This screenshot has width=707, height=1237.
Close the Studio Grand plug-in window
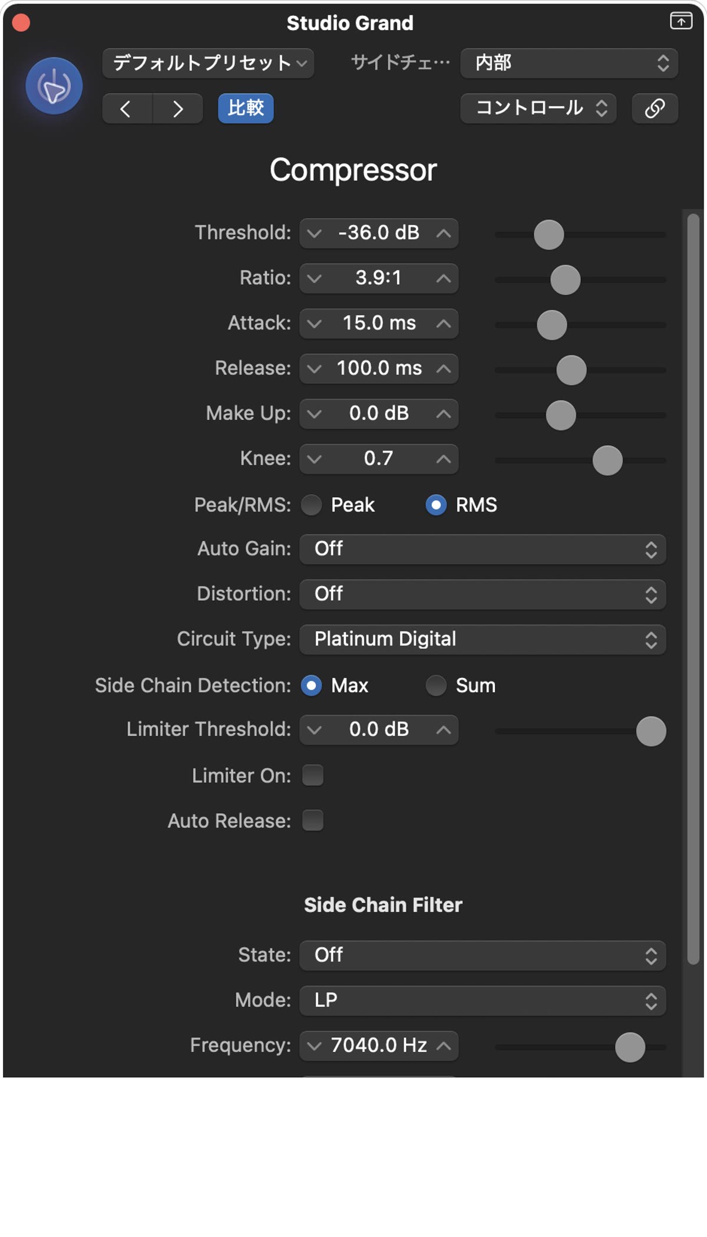21,23
